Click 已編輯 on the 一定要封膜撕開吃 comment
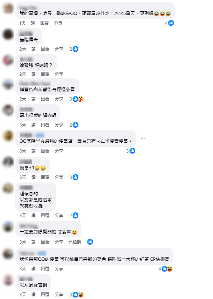 click(75, 242)
